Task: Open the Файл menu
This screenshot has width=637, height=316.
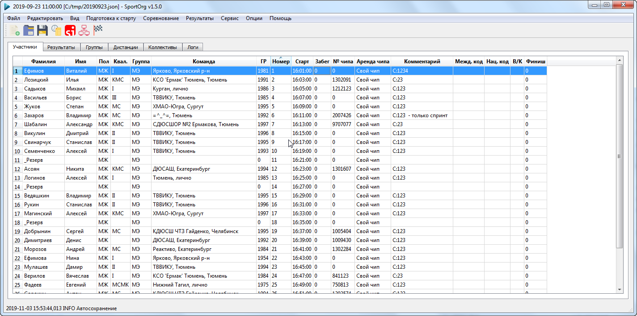Action: tap(13, 18)
